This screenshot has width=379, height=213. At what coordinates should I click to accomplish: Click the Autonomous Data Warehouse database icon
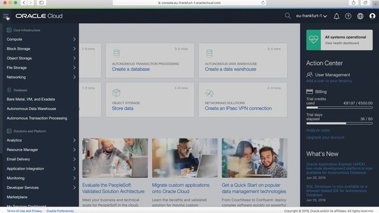pyautogui.click(x=209, y=53)
